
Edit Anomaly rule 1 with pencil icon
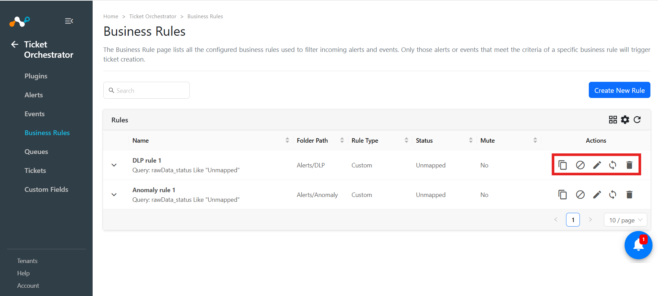(x=597, y=195)
